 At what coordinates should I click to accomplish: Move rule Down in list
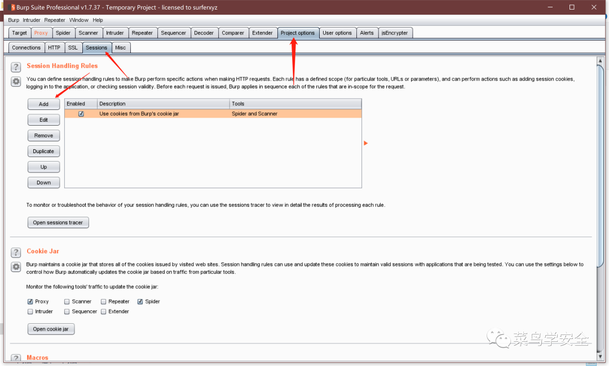[x=43, y=182]
